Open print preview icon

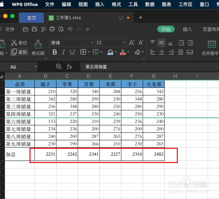(61, 29)
